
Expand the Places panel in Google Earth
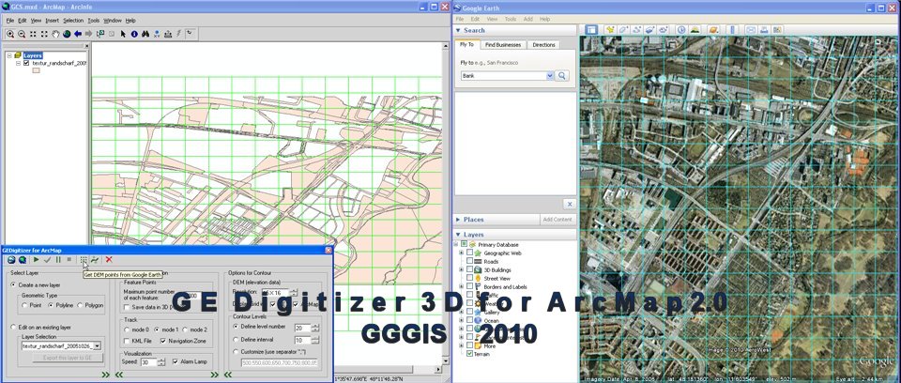459,220
